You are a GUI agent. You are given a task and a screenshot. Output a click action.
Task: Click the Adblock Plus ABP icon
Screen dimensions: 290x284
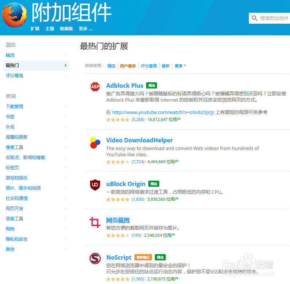pyautogui.click(x=95, y=87)
